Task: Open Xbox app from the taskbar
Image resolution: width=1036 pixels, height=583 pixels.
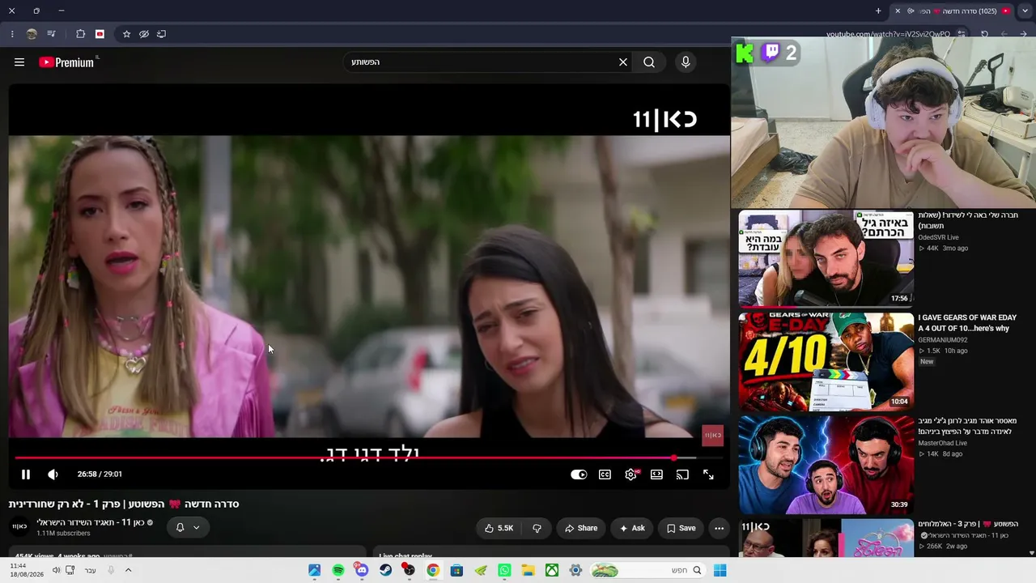Action: (551, 571)
